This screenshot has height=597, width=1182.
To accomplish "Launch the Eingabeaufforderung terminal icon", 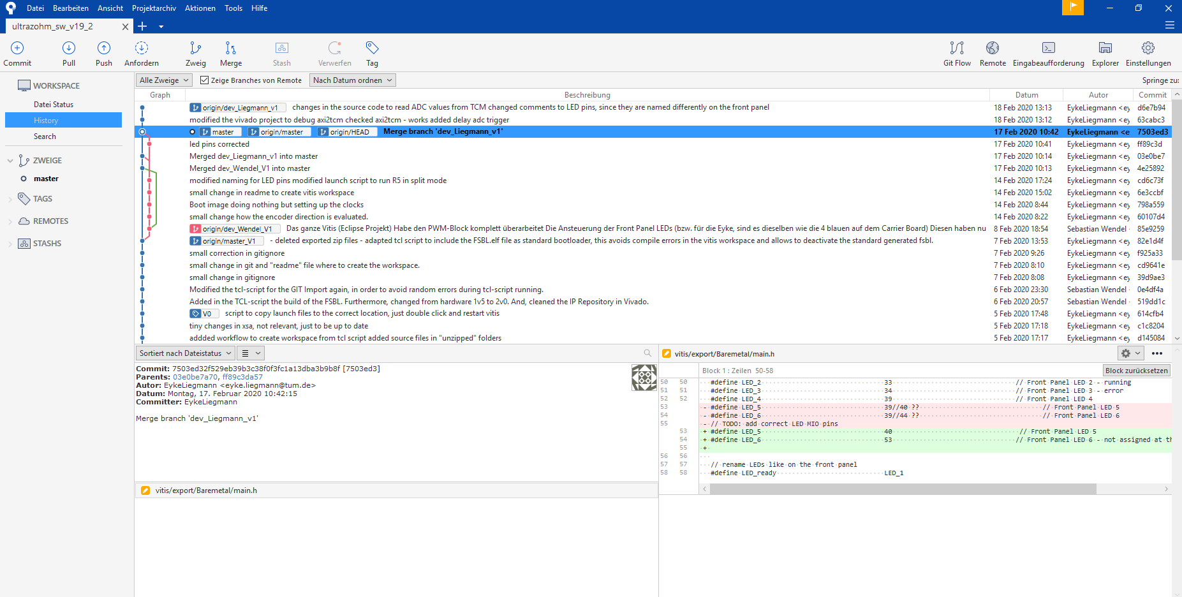I will click(1048, 54).
